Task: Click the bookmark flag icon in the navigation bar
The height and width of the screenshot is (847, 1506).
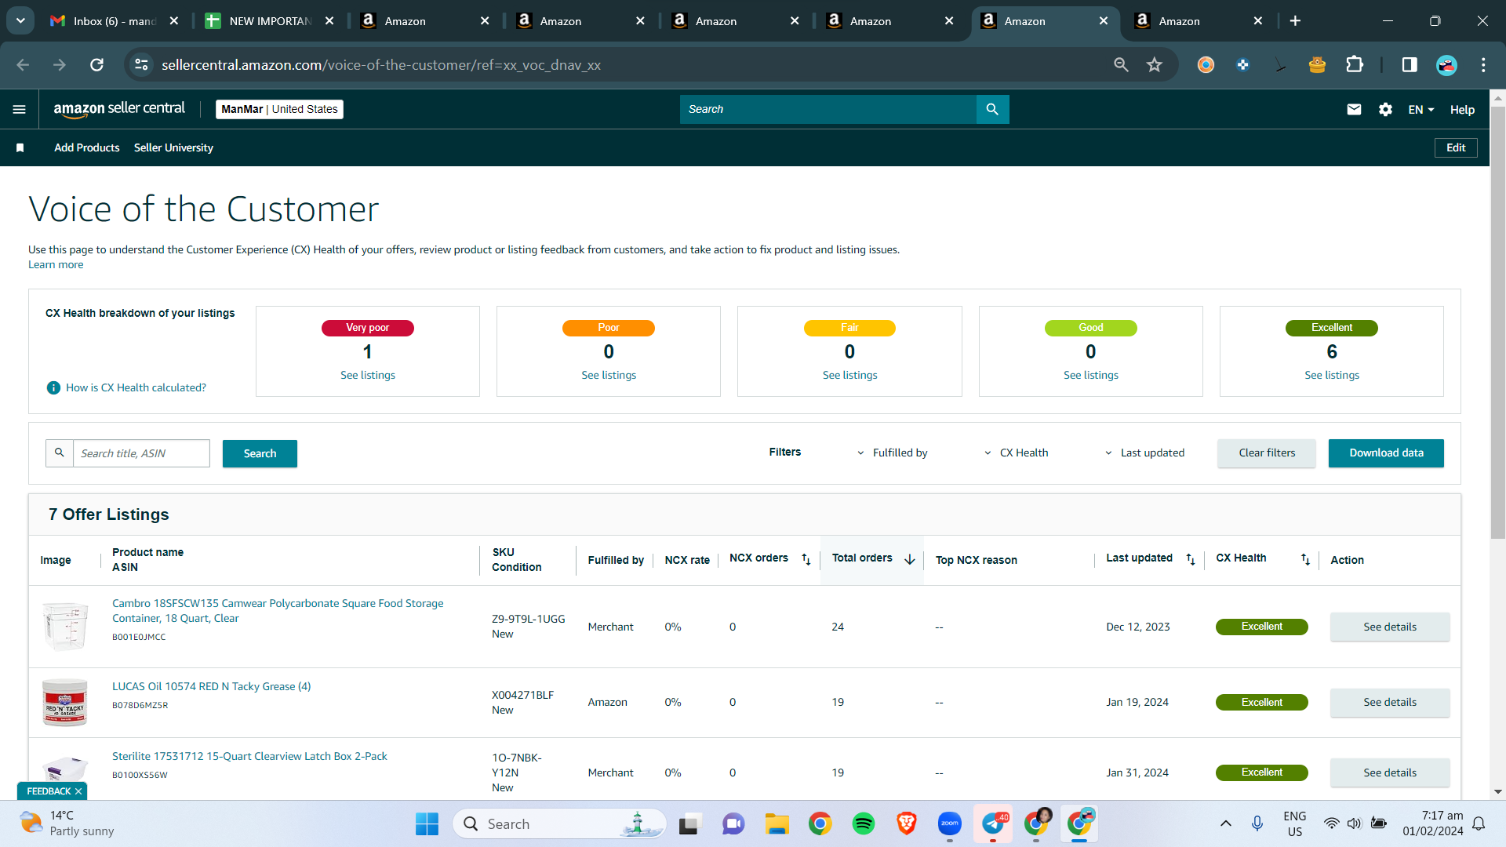Action: (20, 147)
